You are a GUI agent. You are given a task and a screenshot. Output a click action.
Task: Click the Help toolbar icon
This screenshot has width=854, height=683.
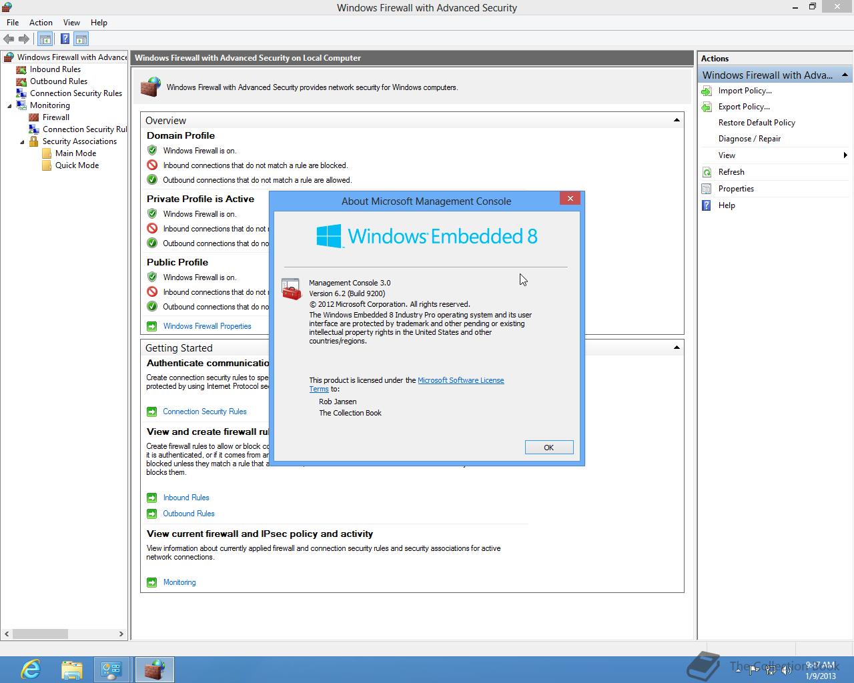(65, 39)
